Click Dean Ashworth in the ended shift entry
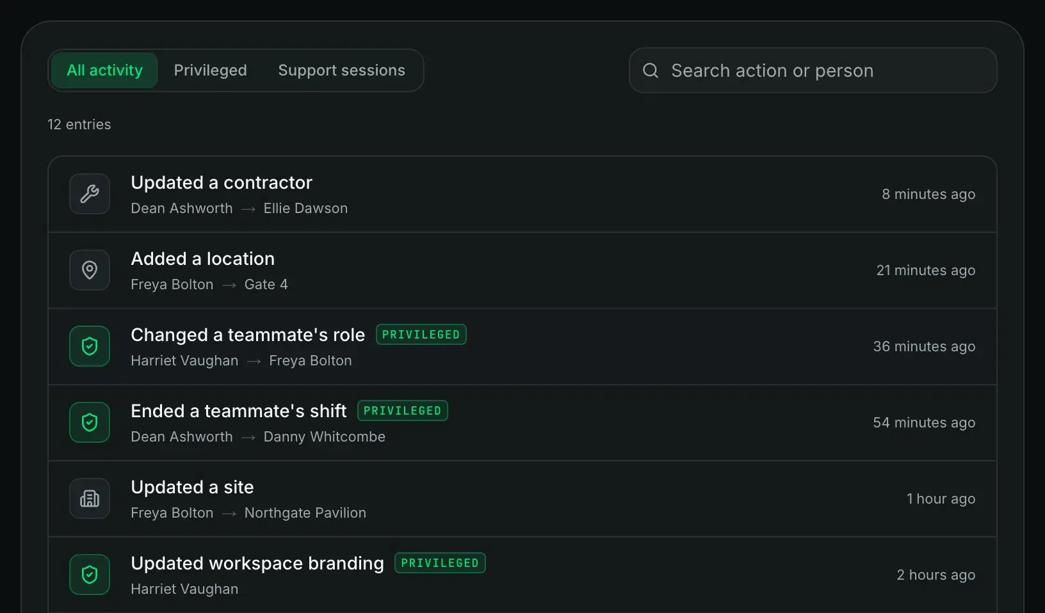The height and width of the screenshot is (613, 1045). tap(182, 437)
